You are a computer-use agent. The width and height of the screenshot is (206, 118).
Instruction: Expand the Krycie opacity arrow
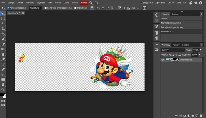pos(201,50)
